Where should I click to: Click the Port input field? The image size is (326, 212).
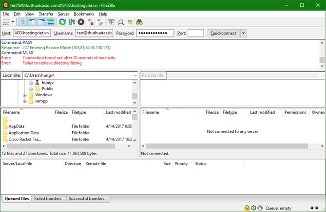point(195,33)
